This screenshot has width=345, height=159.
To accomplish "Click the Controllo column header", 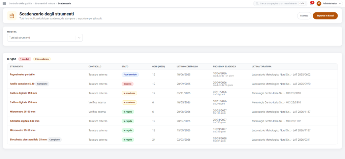I will [95, 66].
